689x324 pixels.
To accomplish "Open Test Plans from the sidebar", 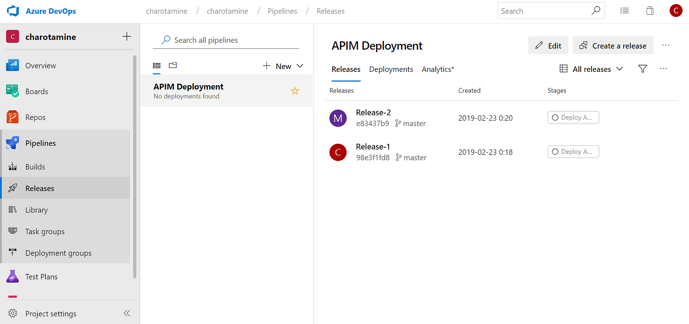I will 41,276.
